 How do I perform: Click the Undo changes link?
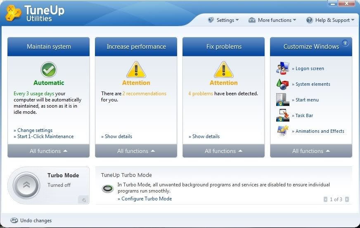pos(36,221)
